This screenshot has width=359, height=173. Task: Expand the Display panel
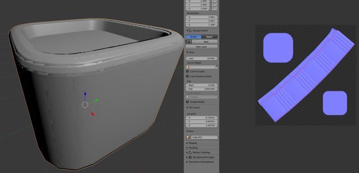point(187,143)
